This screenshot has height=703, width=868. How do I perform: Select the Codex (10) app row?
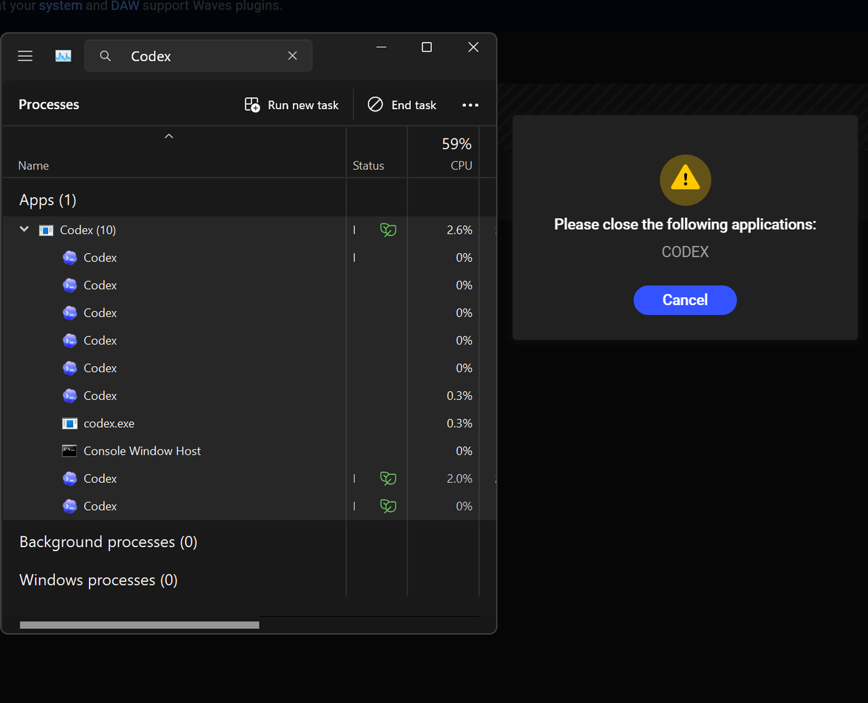tap(249, 230)
